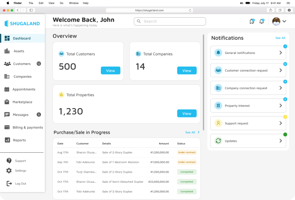Click the volume icon in menu bar
The height and width of the screenshot is (200, 295).
click(242, 3)
